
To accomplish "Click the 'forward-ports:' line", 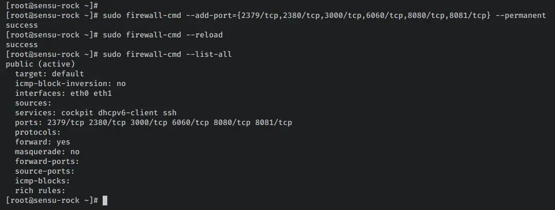I will (47, 162).
